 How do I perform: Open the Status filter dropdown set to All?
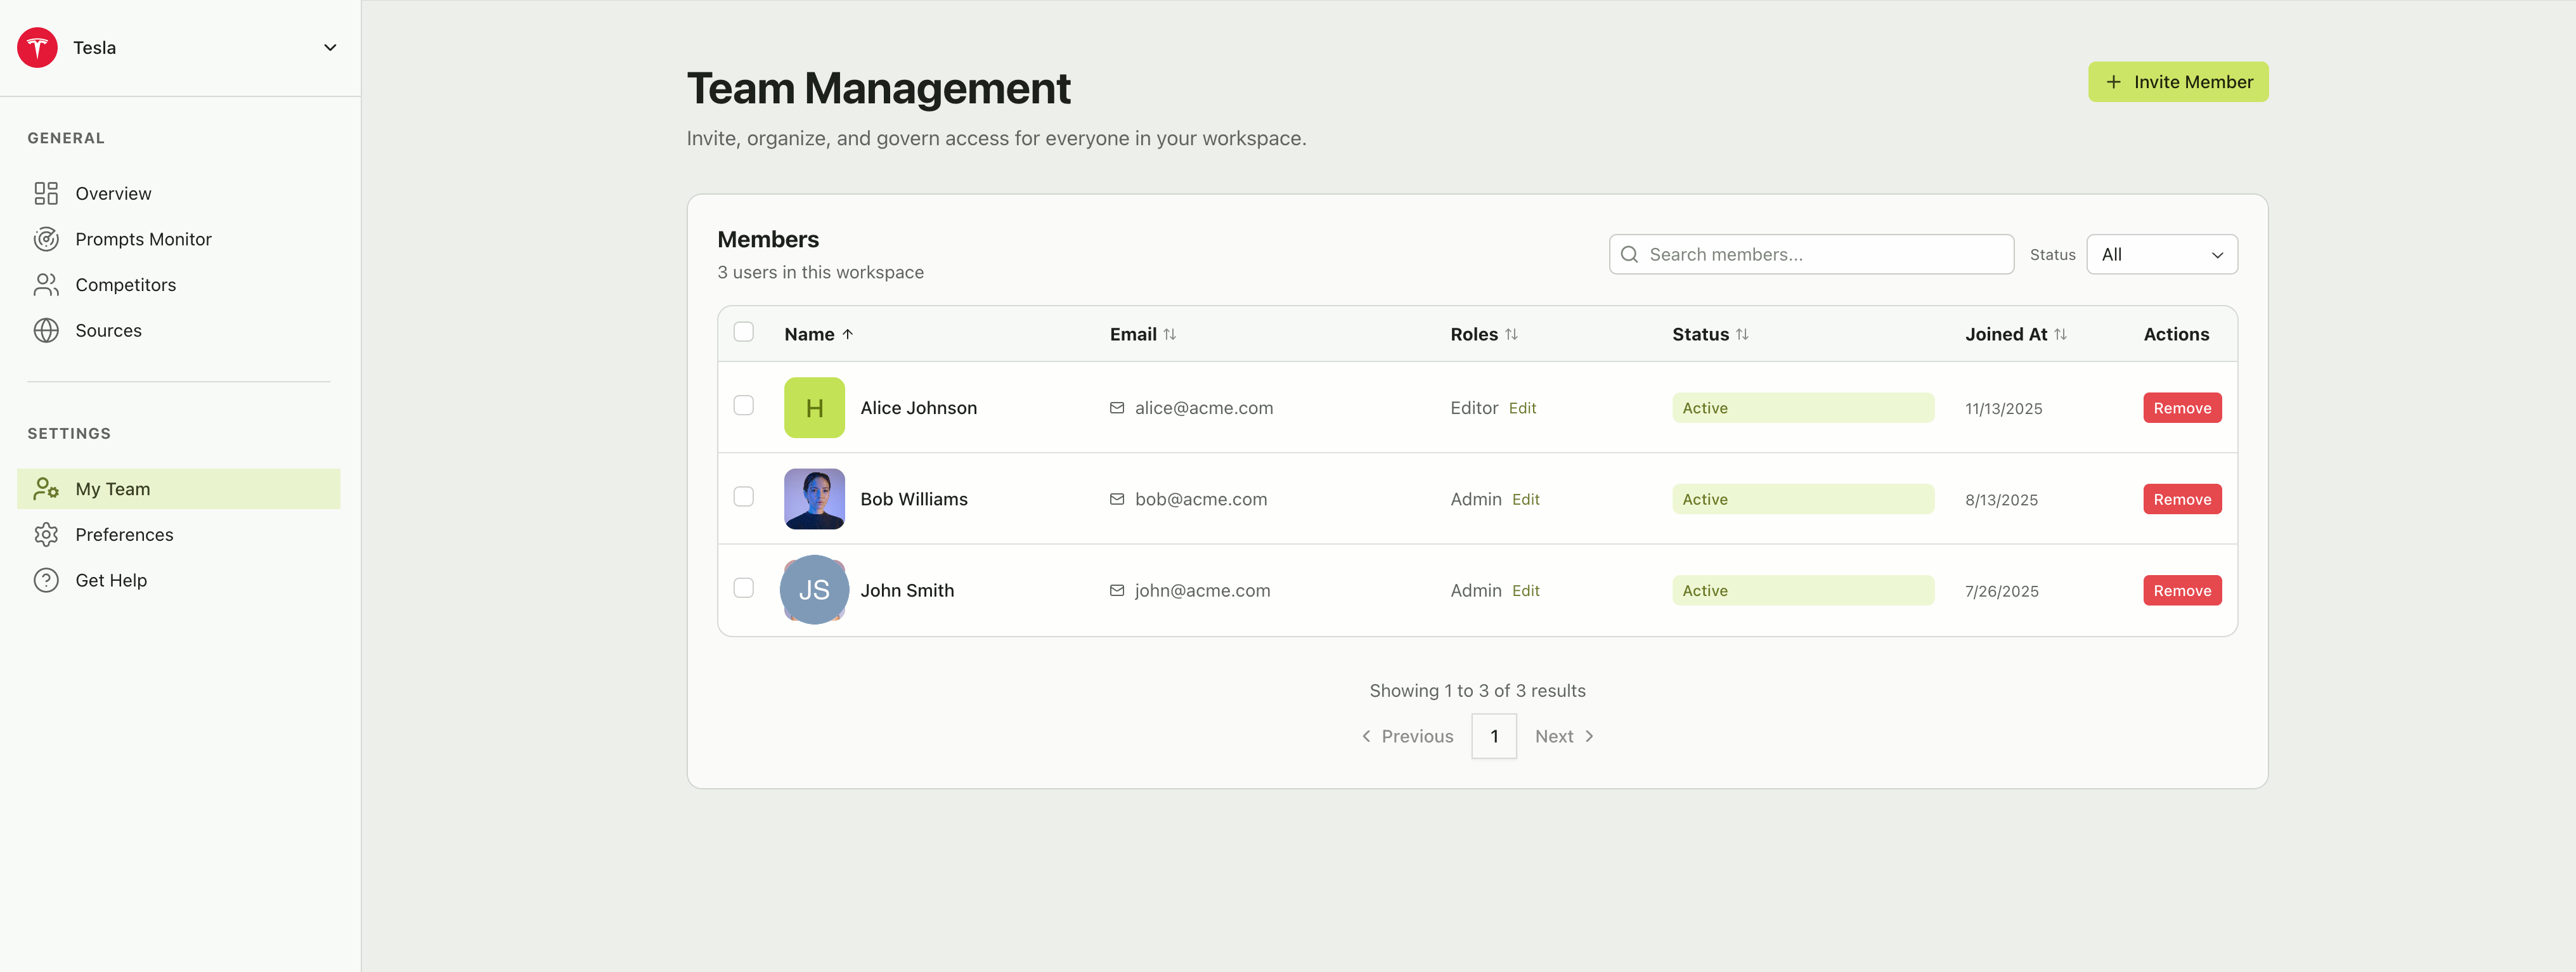point(2162,254)
